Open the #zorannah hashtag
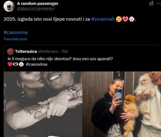Screen dimensions: 161x137 point(103,19)
